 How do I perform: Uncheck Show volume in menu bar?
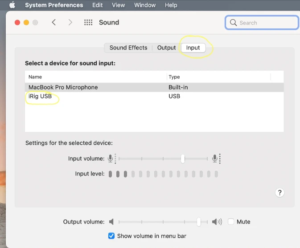(x=111, y=236)
